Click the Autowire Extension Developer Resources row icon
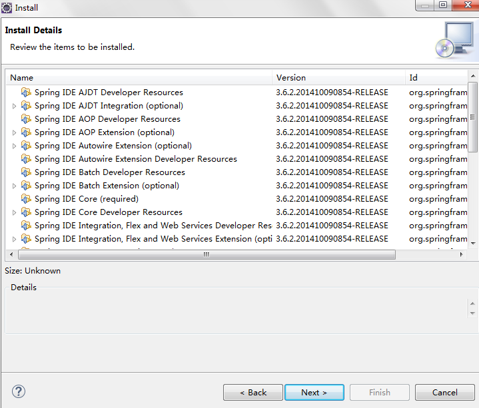The height and width of the screenshot is (408, 479). [26, 159]
